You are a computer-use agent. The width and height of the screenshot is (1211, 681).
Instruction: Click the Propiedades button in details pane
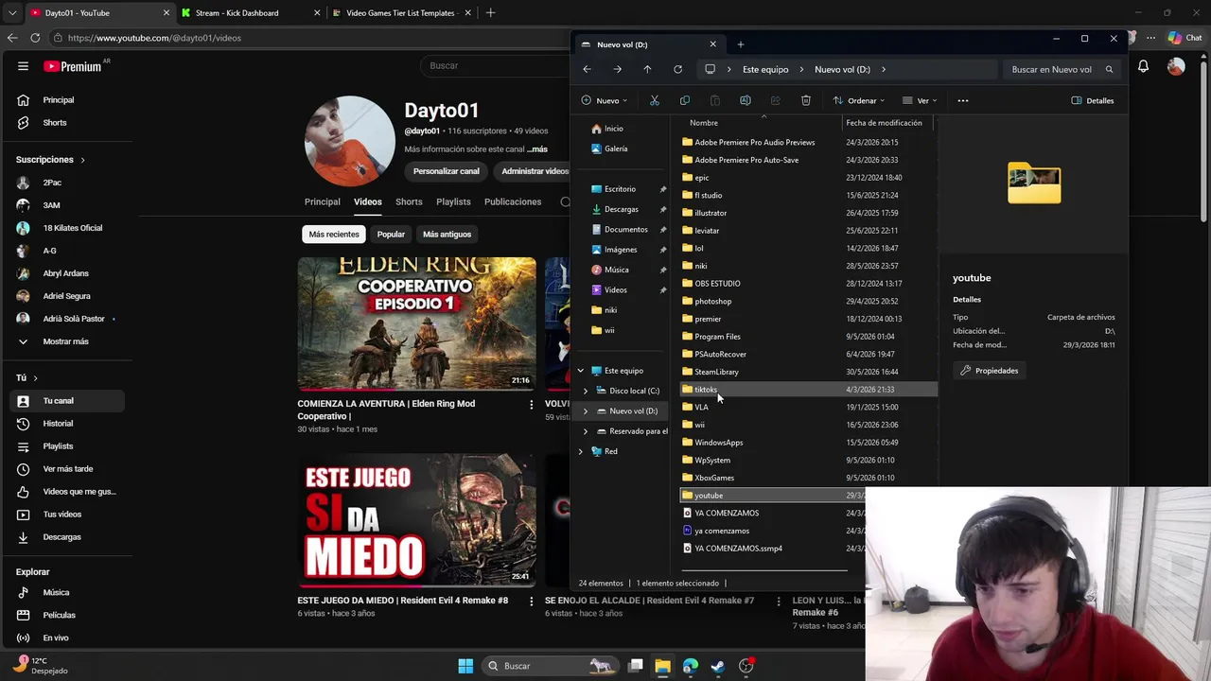989,371
